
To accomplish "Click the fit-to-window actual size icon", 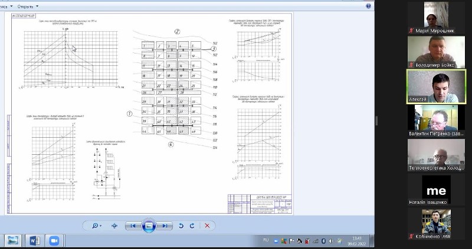I will point(114,225).
